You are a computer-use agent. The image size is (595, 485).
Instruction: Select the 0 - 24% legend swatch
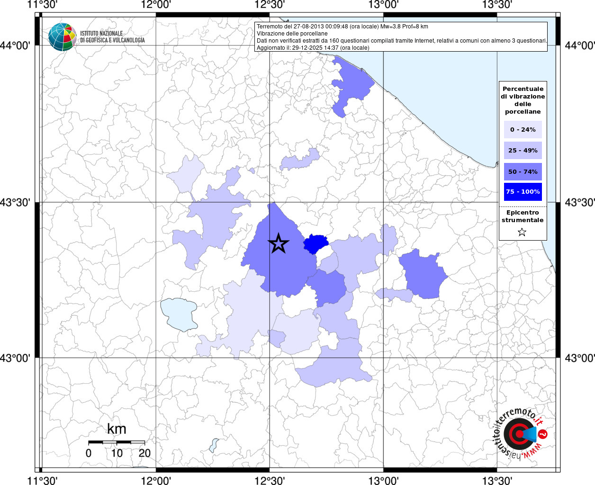click(523, 129)
